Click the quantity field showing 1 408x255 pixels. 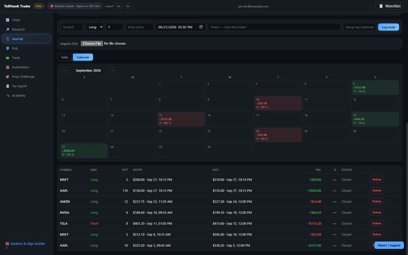(114, 27)
